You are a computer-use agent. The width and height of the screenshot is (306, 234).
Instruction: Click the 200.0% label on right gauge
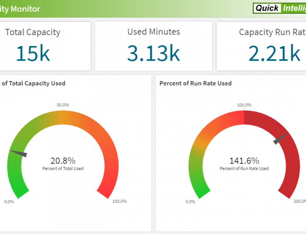pyautogui.click(x=299, y=201)
